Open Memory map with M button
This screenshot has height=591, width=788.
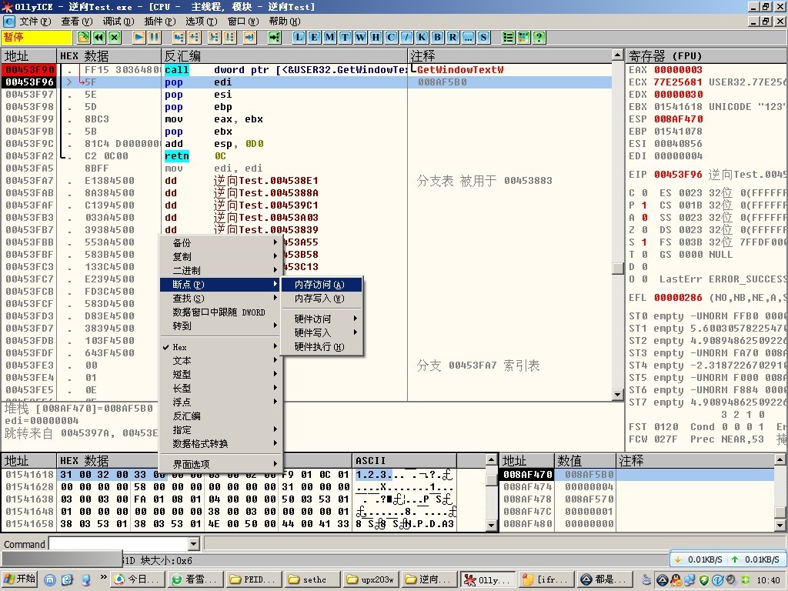[x=329, y=37]
